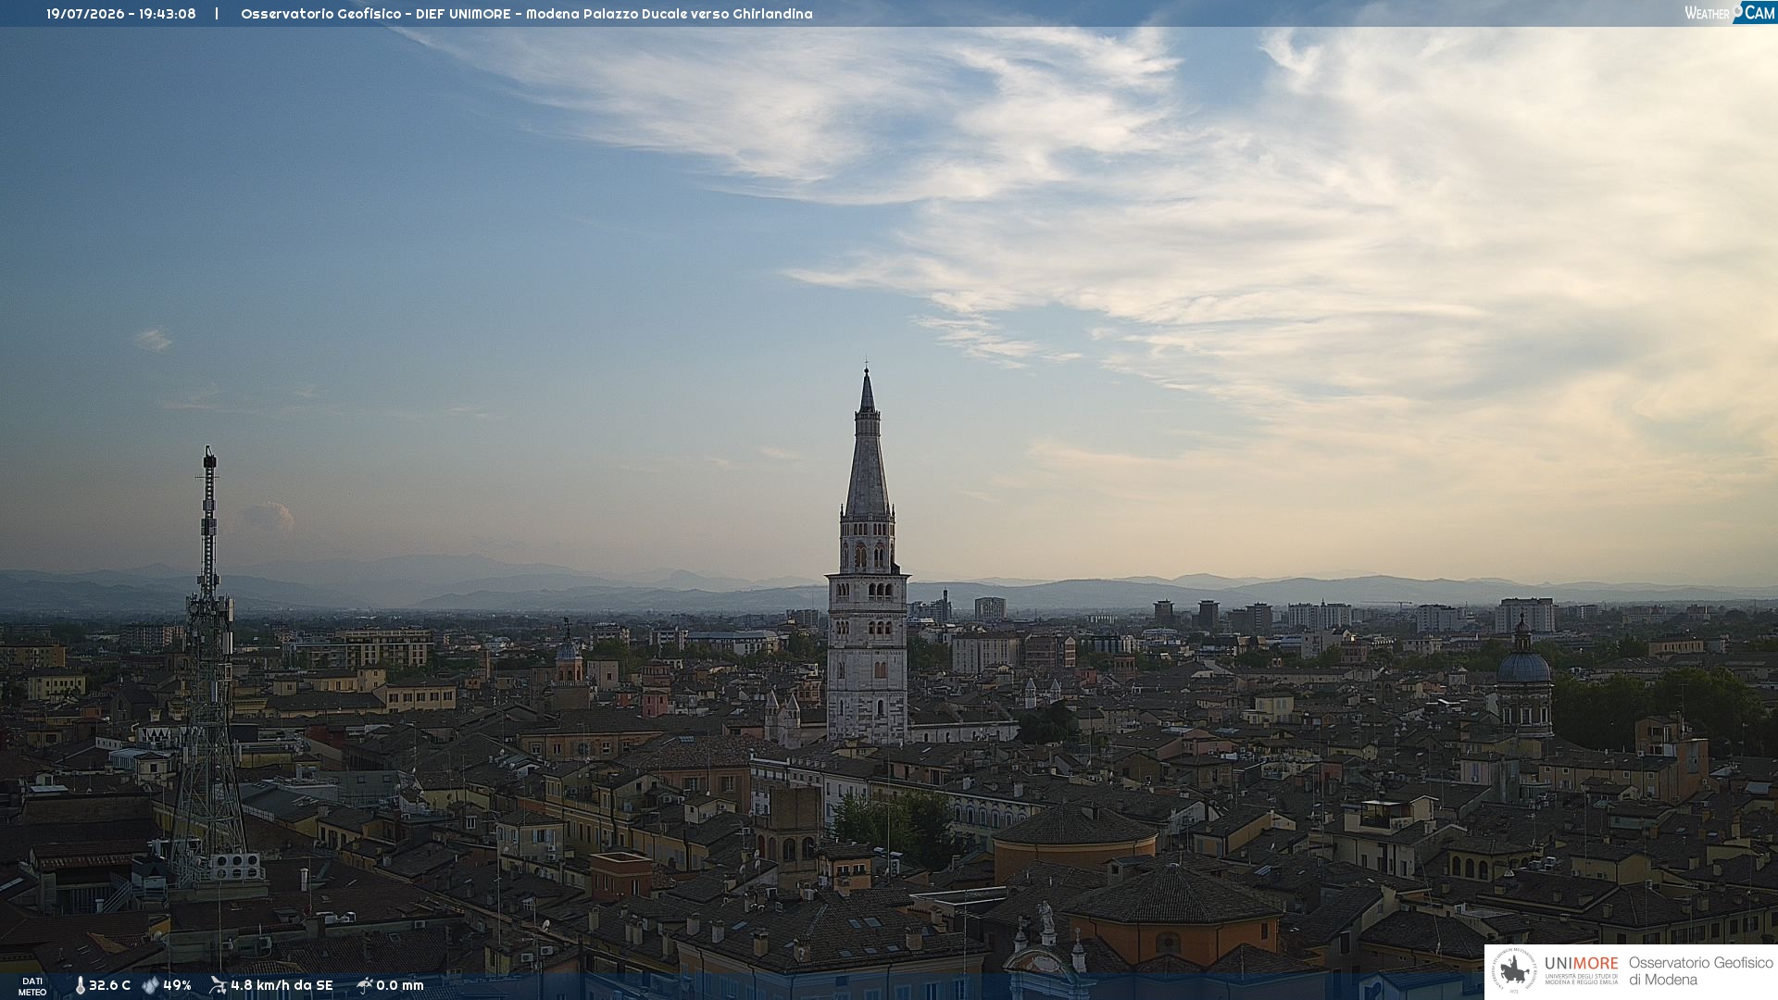
Task: Click the 32.6 C temperature reading
Action: click(109, 986)
